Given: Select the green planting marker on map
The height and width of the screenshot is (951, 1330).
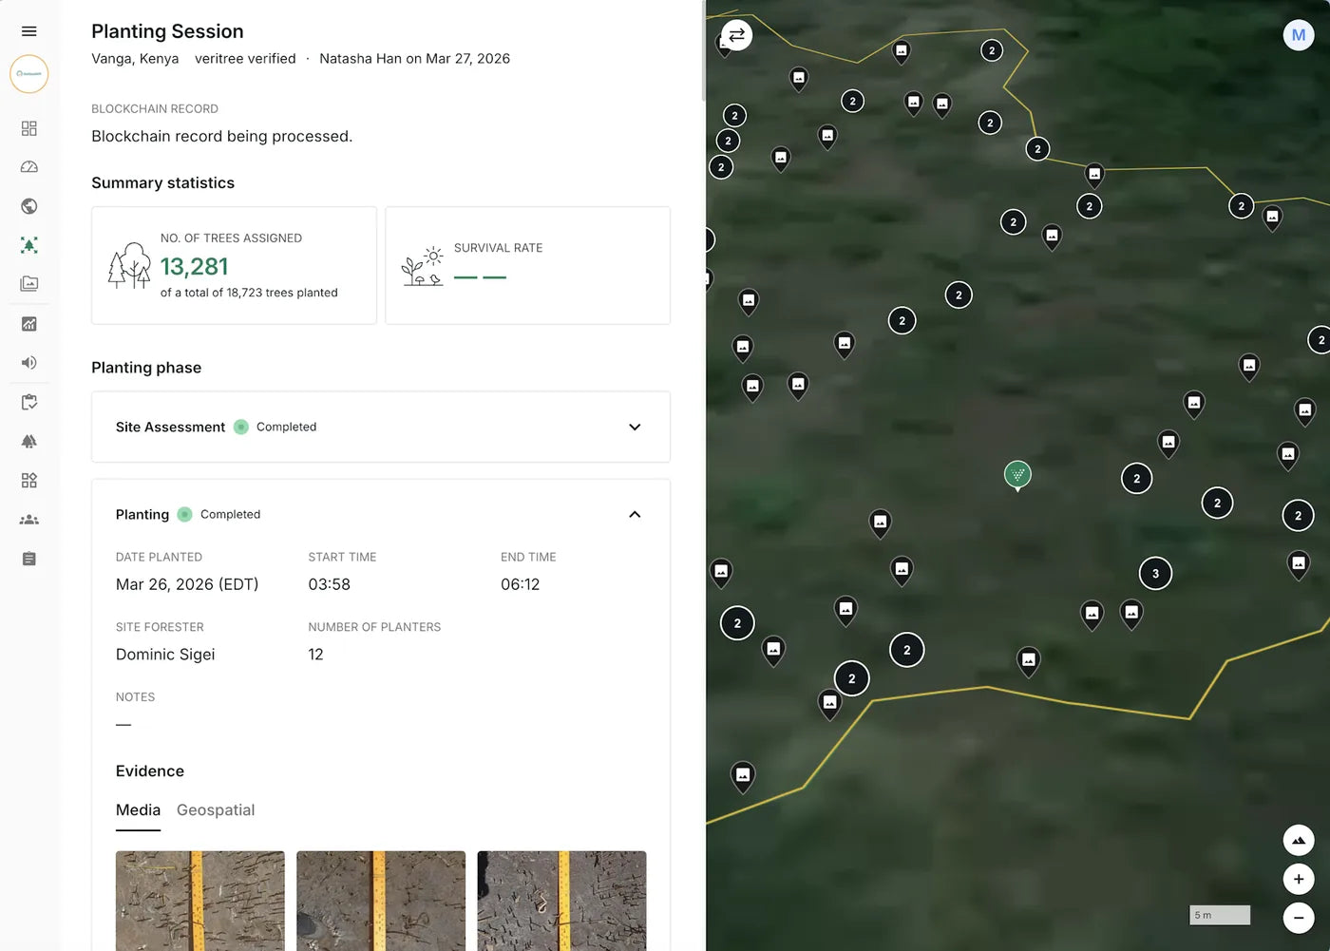Looking at the screenshot, I should pyautogui.click(x=1017, y=474).
